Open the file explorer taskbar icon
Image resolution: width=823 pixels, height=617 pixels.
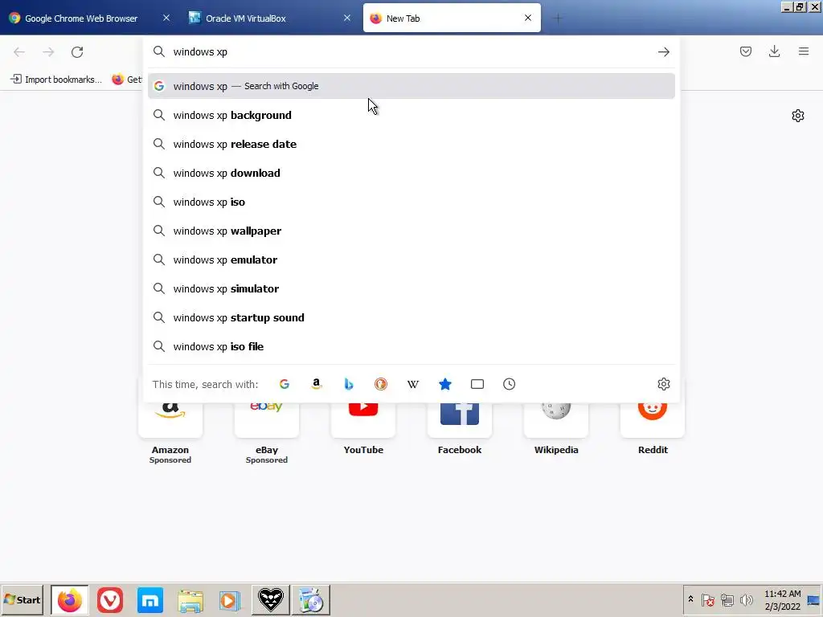[x=190, y=600]
